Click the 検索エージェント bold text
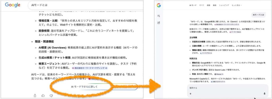This screenshot has width=272, height=99. pos(49,63)
